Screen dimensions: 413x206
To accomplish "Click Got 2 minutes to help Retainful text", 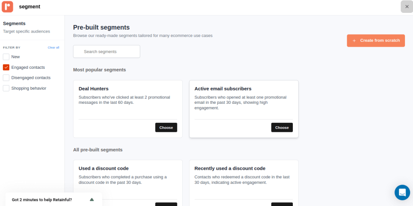I will 42,200.
